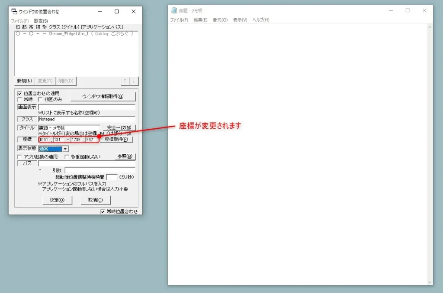
Task: Click the Notepad icon in its title bar
Action: click(173, 10)
